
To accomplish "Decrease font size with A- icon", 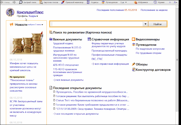I will click(170, 2).
